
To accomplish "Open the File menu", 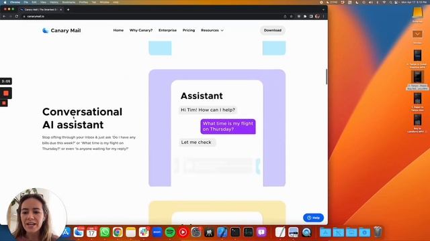I will pos(26,2).
